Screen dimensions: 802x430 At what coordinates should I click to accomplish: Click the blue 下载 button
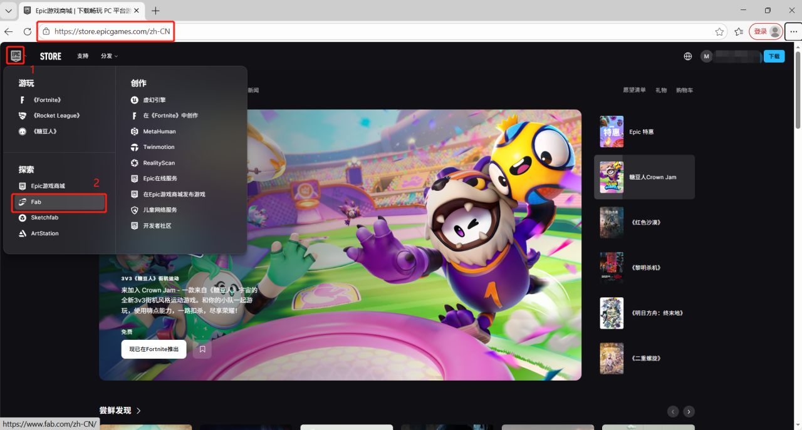click(774, 56)
